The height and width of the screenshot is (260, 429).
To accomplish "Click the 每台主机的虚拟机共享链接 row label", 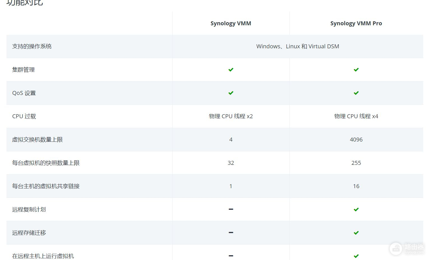I will 46,186.
